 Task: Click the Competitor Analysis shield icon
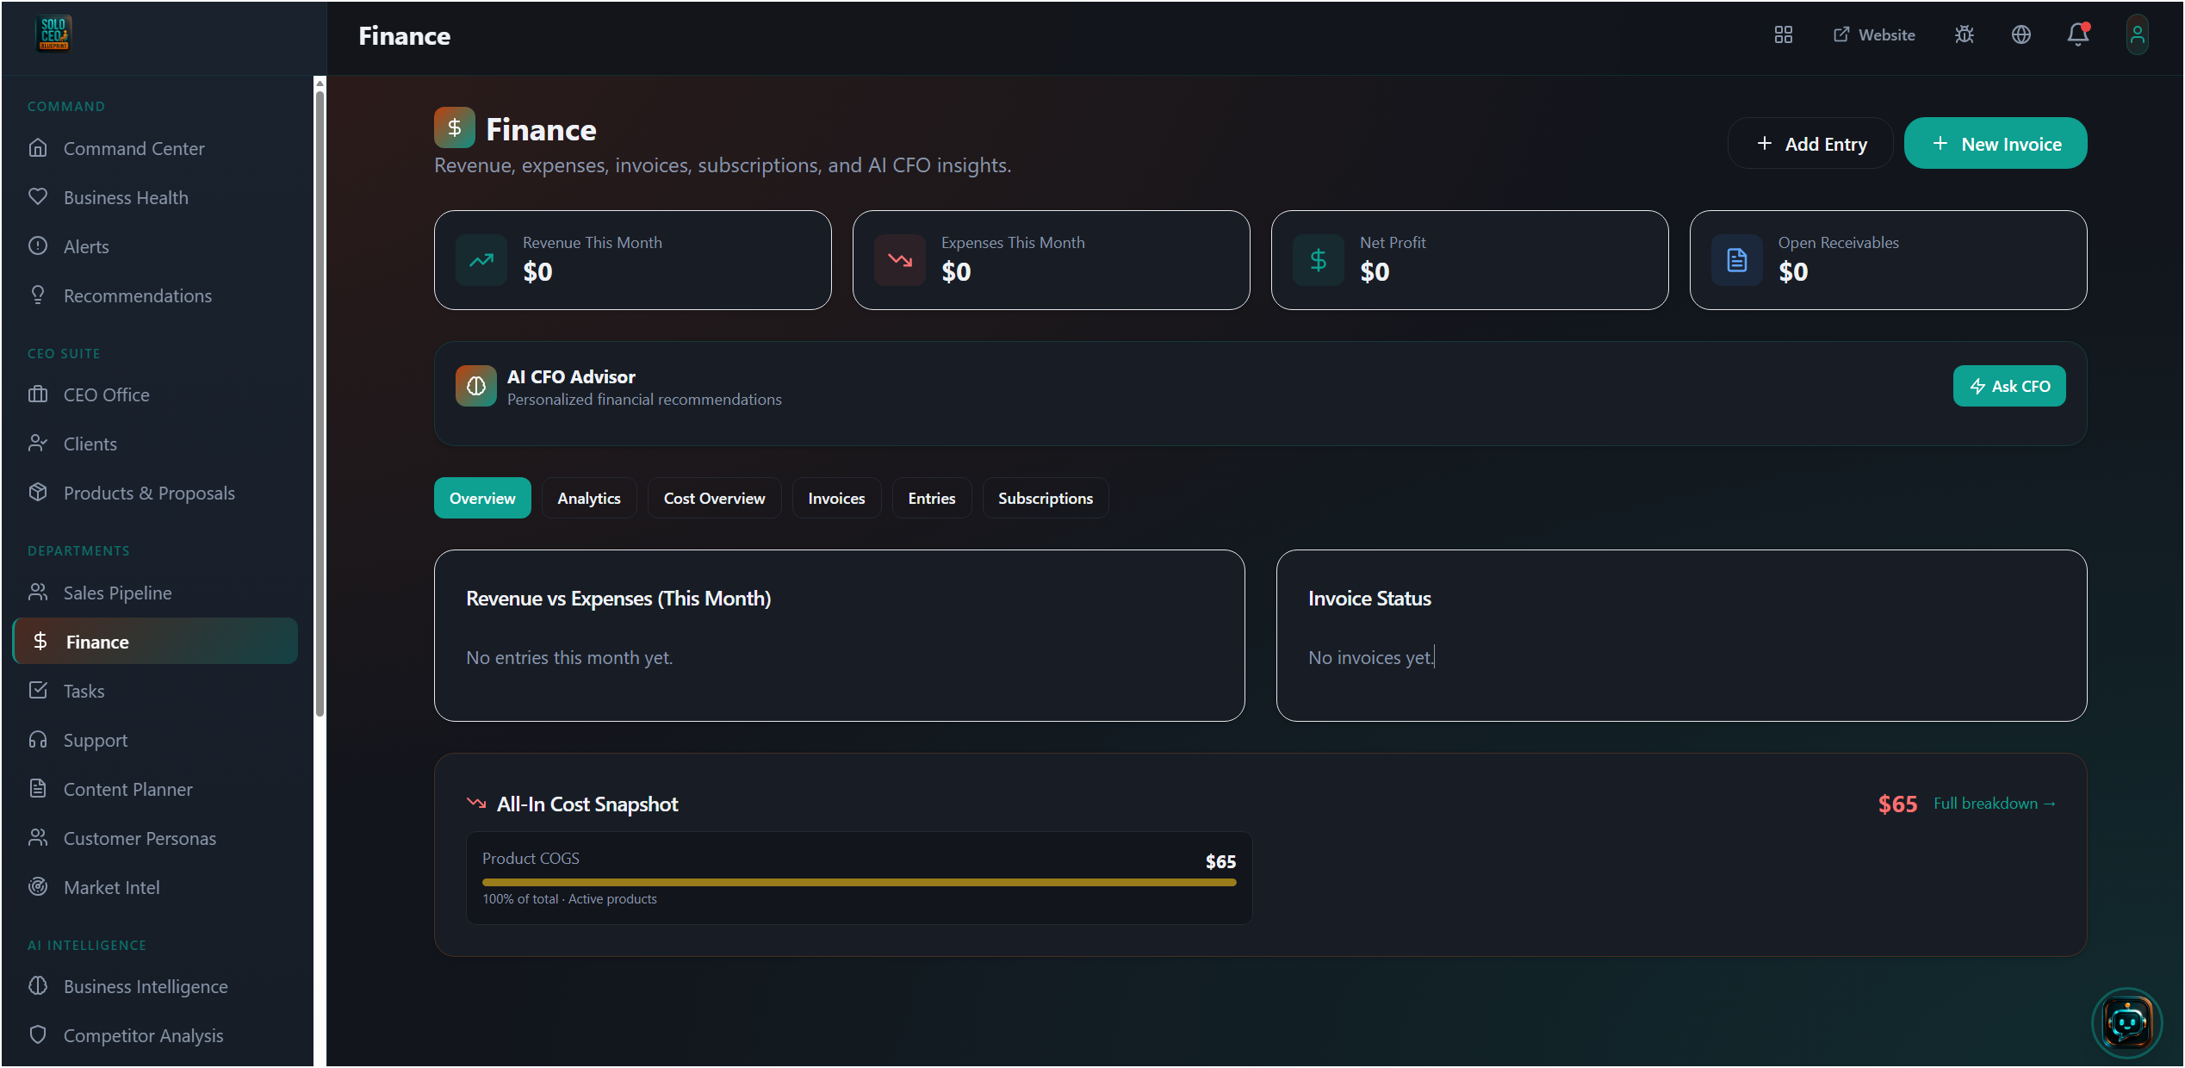coord(38,1035)
